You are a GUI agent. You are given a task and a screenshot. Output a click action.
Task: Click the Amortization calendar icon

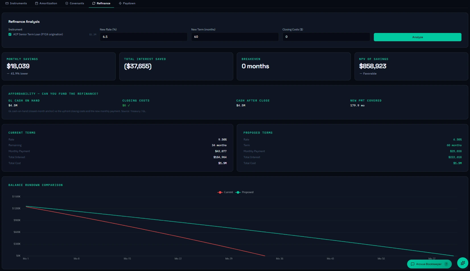coord(36,3)
